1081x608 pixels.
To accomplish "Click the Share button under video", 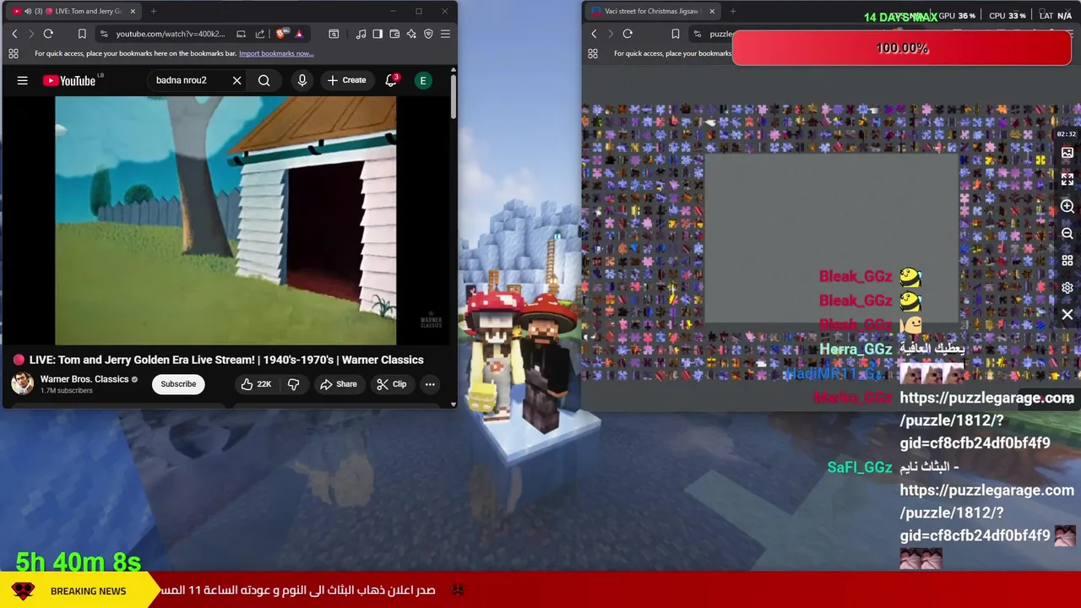I will (339, 384).
